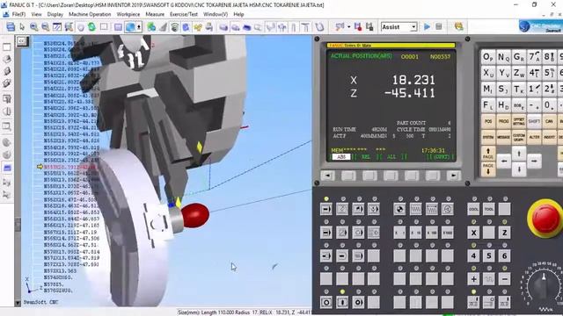The height and width of the screenshot is (316, 563).
Task: Click the cycle start key with lit LED
Action: tap(342, 302)
